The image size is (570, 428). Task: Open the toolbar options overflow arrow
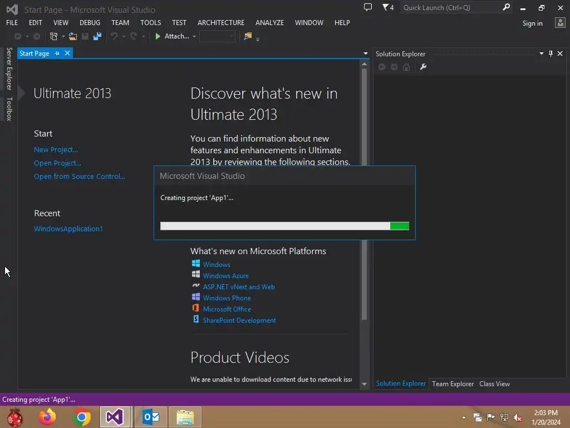click(x=258, y=39)
